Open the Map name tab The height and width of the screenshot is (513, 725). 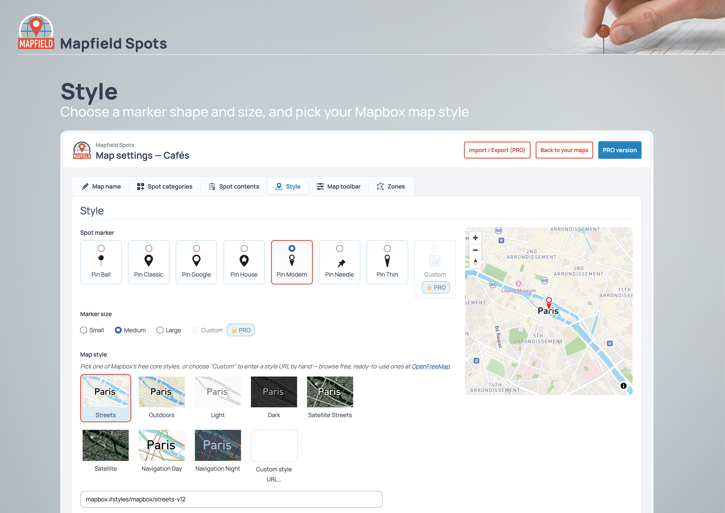tap(101, 186)
